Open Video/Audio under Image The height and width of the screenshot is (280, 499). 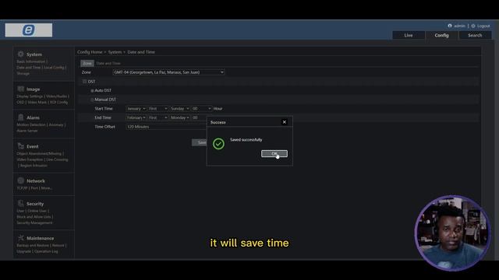[57, 96]
